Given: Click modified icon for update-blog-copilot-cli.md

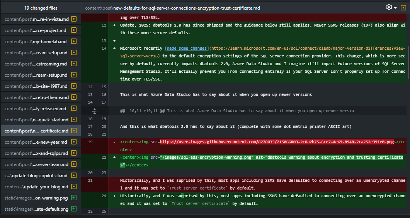Looking at the screenshot, I should pyautogui.click(x=74, y=176).
